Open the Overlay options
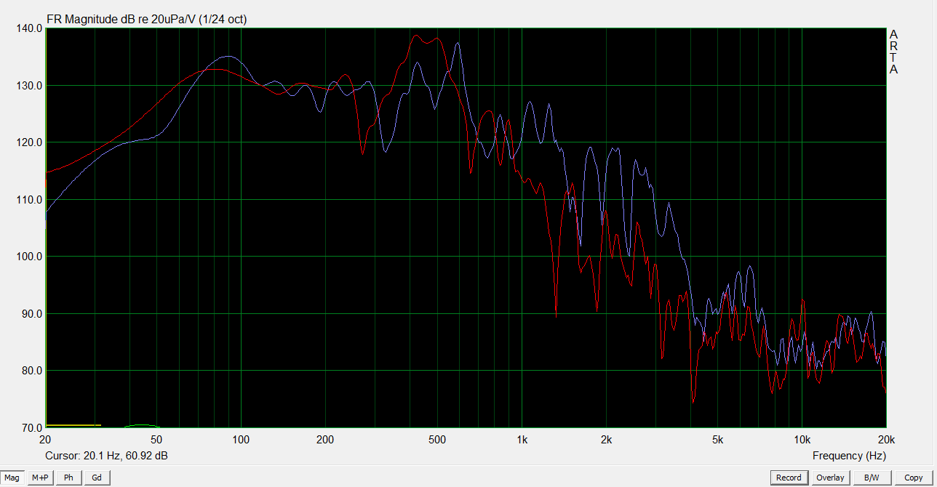Viewport: 937px width, 487px height. [830, 478]
